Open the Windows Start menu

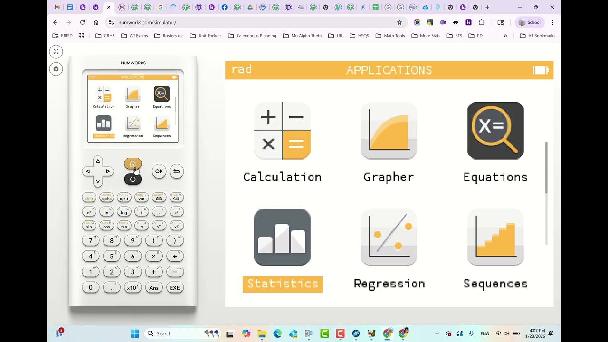point(135,333)
